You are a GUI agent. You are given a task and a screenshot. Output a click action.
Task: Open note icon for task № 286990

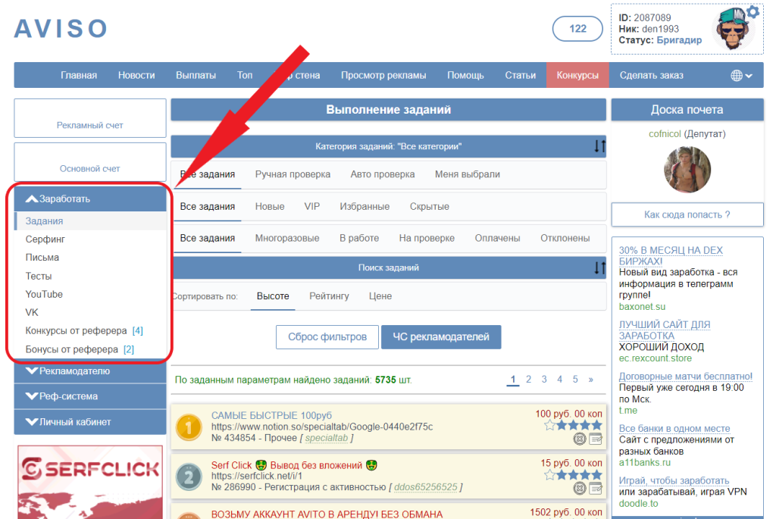point(596,489)
